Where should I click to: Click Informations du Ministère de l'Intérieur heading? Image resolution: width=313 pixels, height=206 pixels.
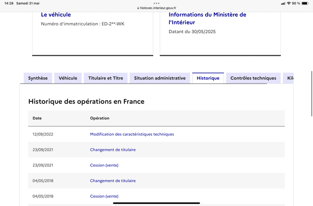[x=207, y=18]
